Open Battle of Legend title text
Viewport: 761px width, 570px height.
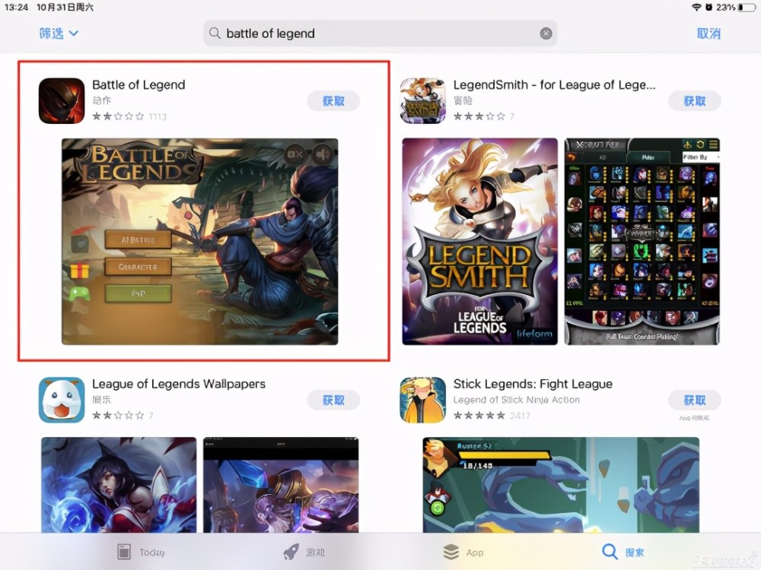coord(139,85)
